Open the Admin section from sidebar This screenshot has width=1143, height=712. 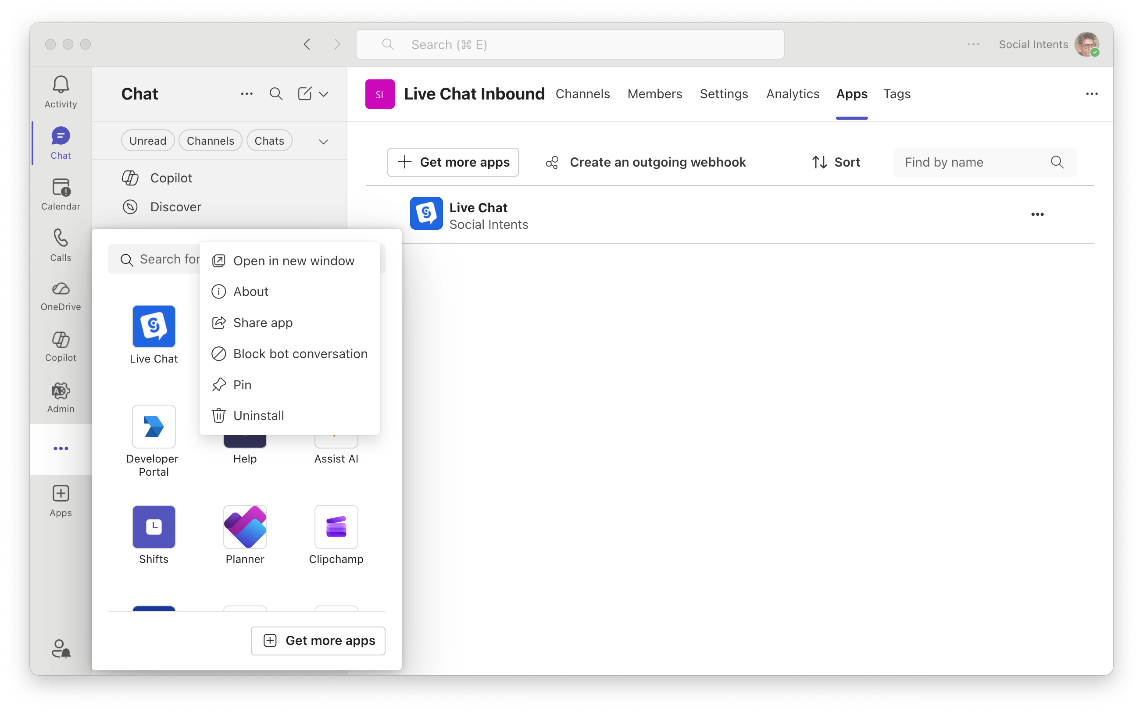click(x=60, y=397)
